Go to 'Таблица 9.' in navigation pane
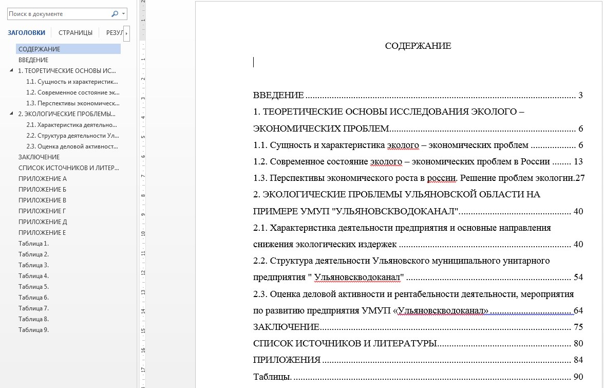The width and height of the screenshot is (604, 388). point(33,329)
